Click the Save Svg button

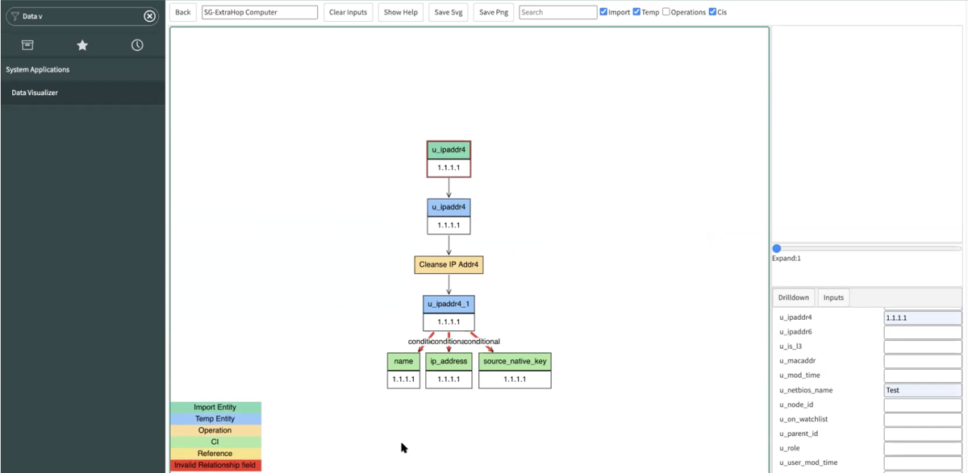point(449,12)
